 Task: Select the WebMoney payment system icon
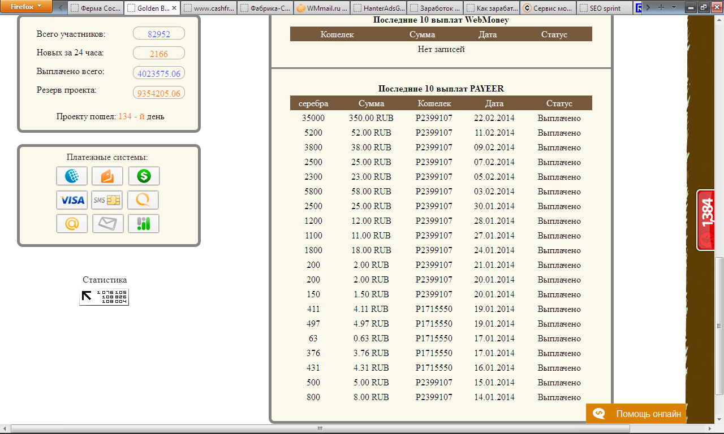72,176
